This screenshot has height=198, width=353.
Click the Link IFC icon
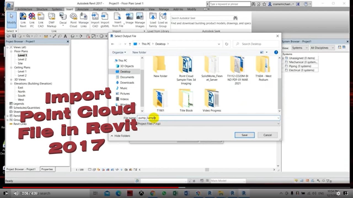tap(32, 20)
